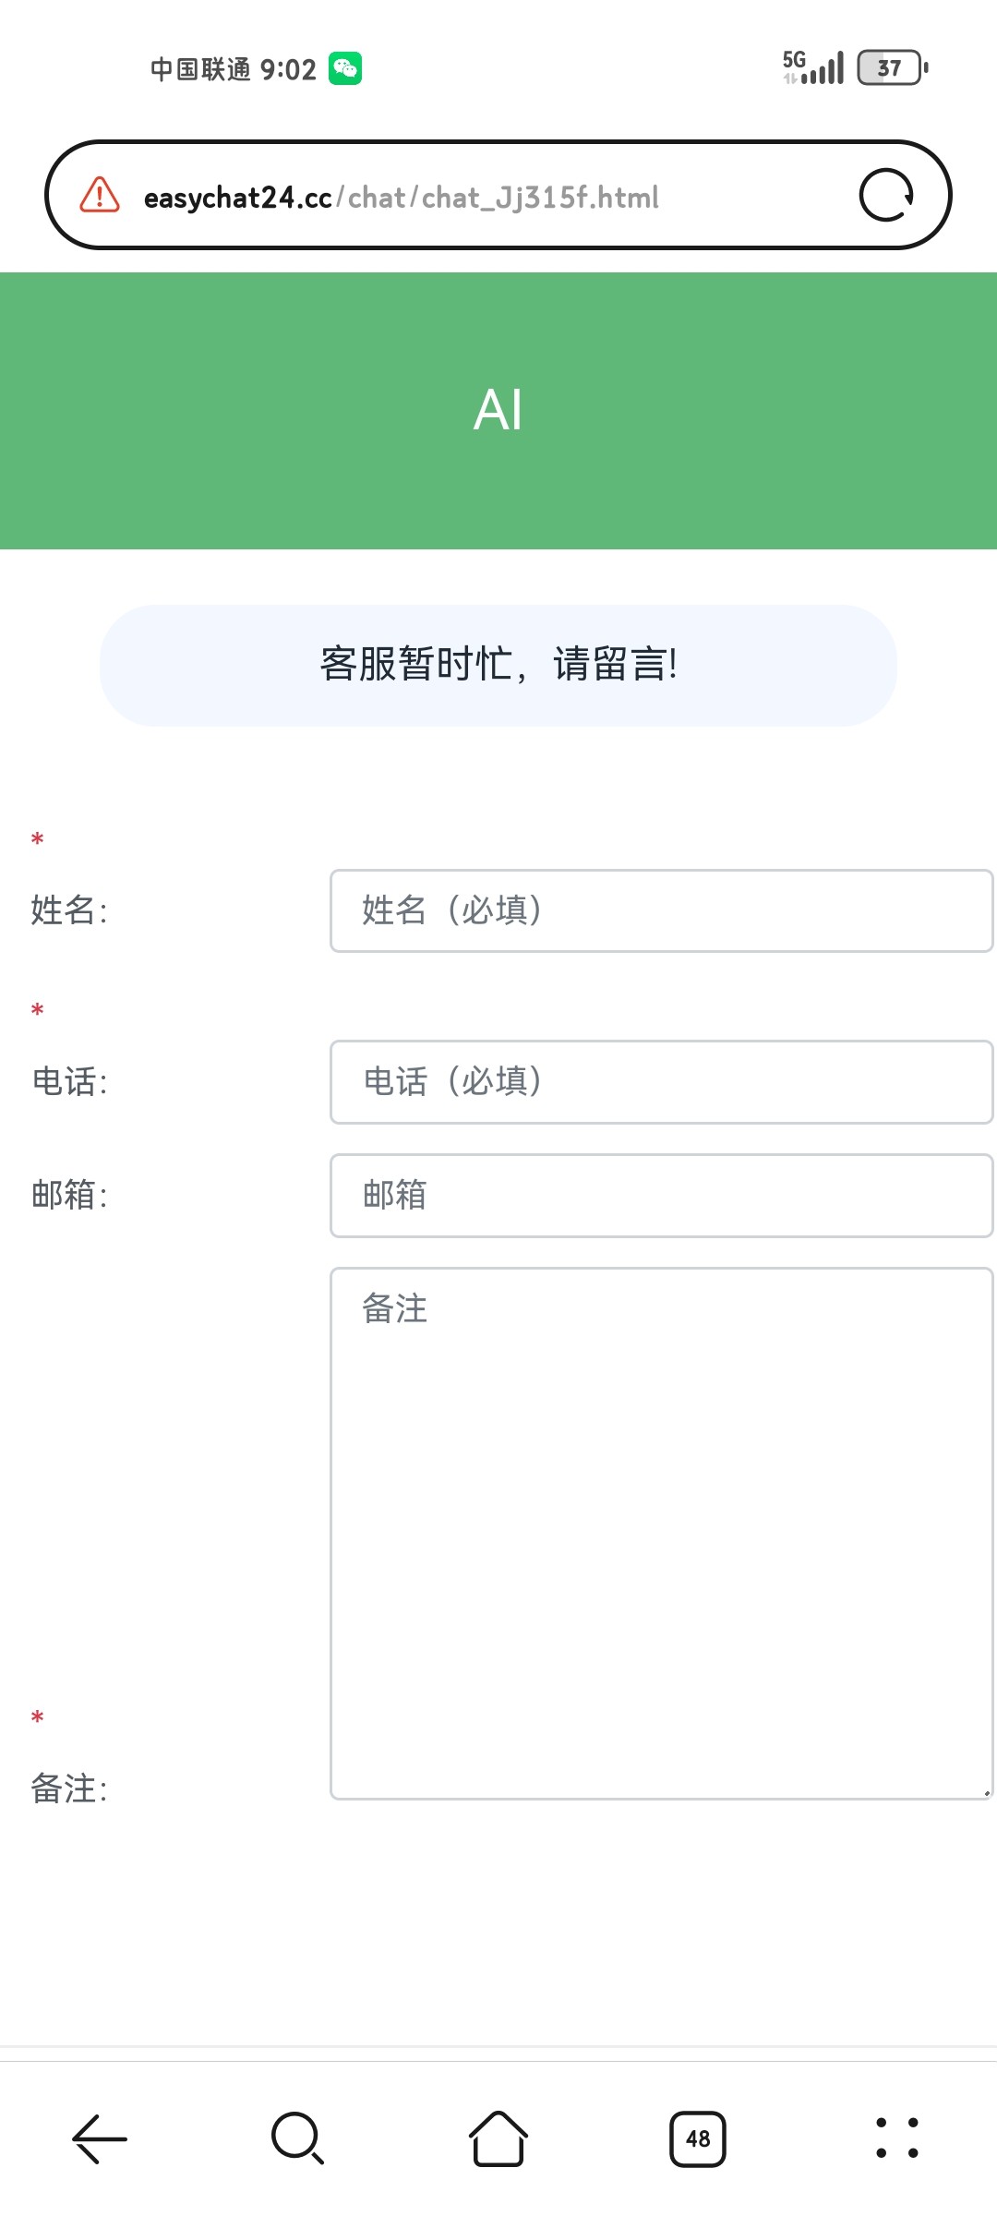Tap the WeChat status bar icon
Screen dimensions: 997x2216
[345, 68]
